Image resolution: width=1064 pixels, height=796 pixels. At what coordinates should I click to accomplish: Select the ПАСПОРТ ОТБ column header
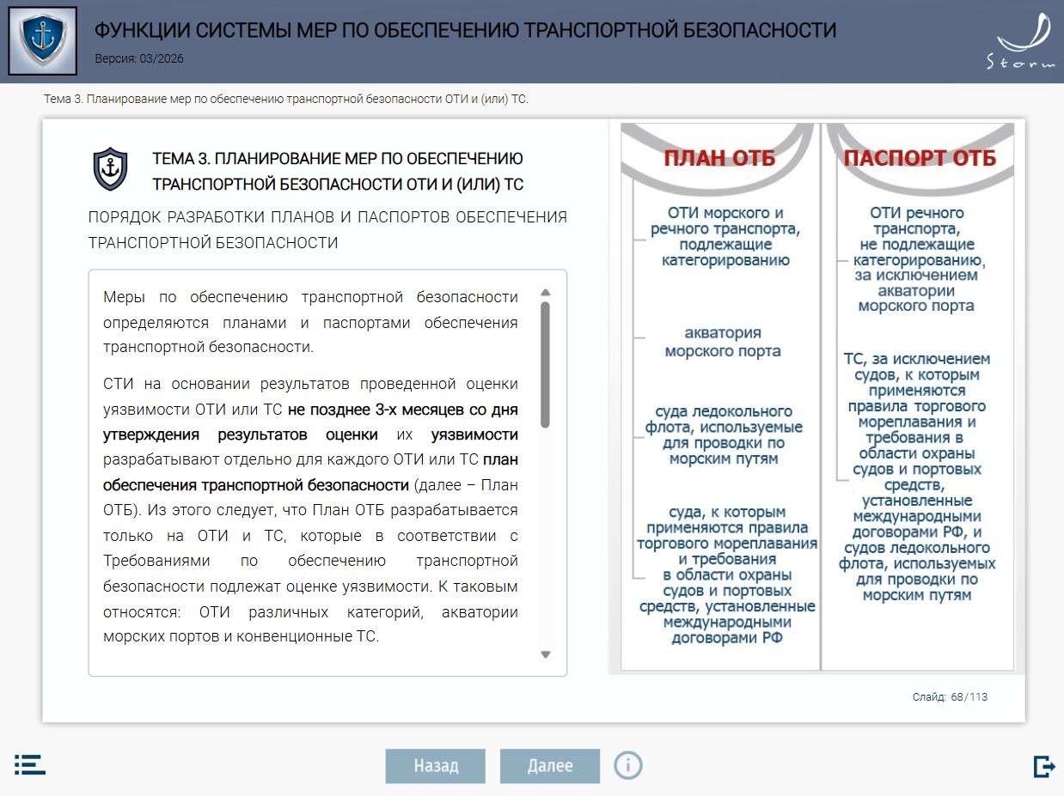pyautogui.click(x=920, y=158)
